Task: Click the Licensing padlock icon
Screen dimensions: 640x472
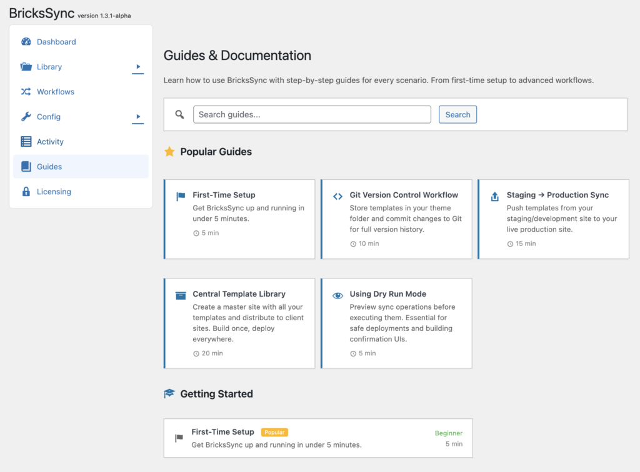Action: point(26,192)
